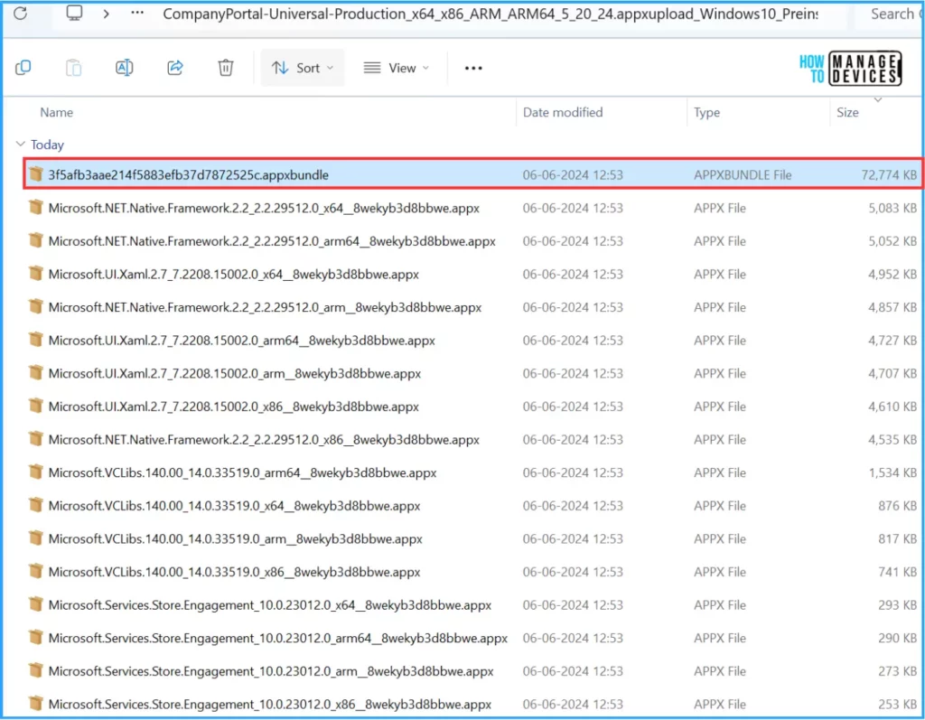Image resolution: width=925 pixels, height=720 pixels.
Task: Click icon of VCLibs.140.00 arm_ appx
Action: (x=36, y=538)
